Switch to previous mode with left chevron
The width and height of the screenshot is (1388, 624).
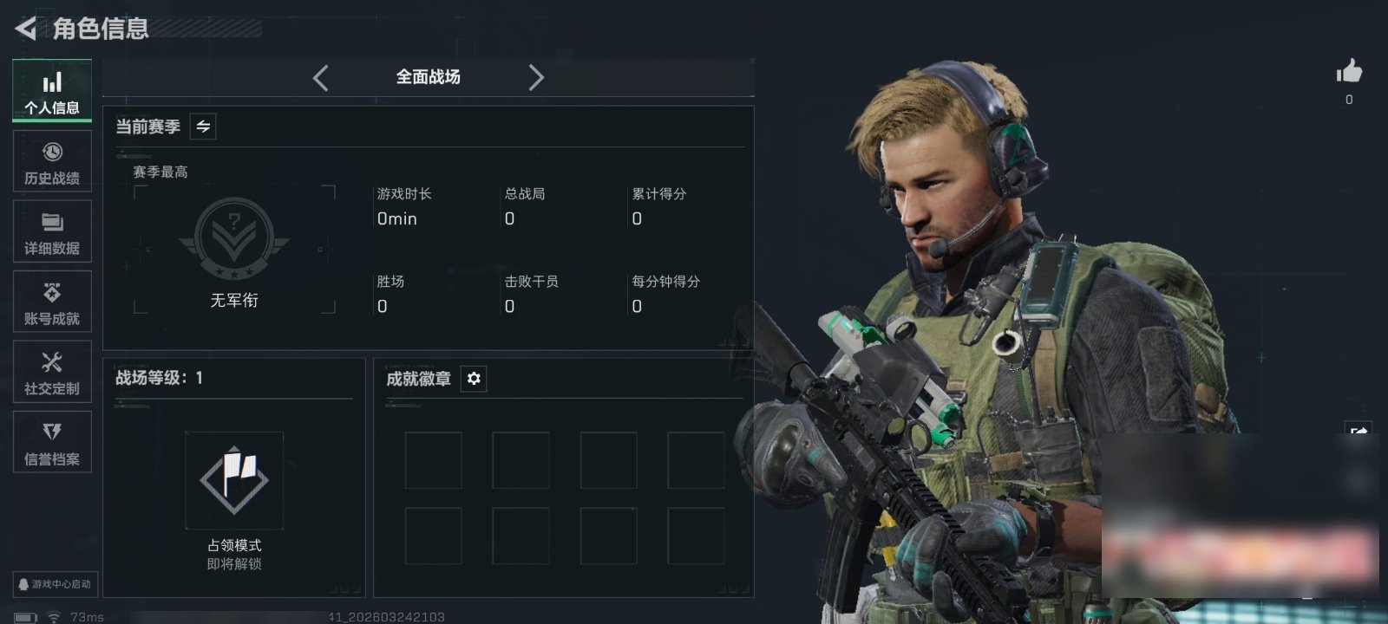(x=321, y=78)
